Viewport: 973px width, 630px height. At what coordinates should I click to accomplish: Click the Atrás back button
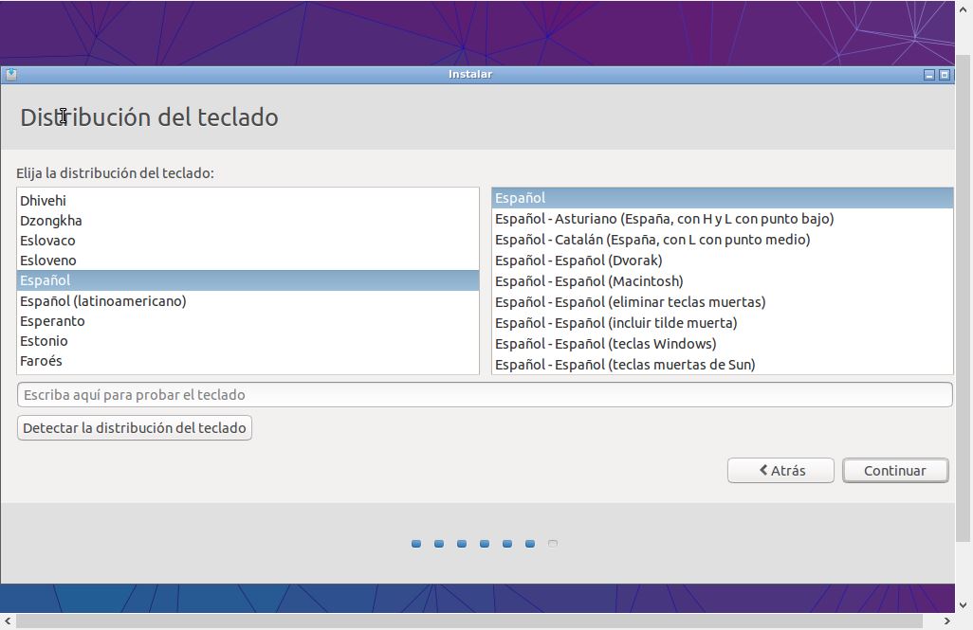click(780, 471)
